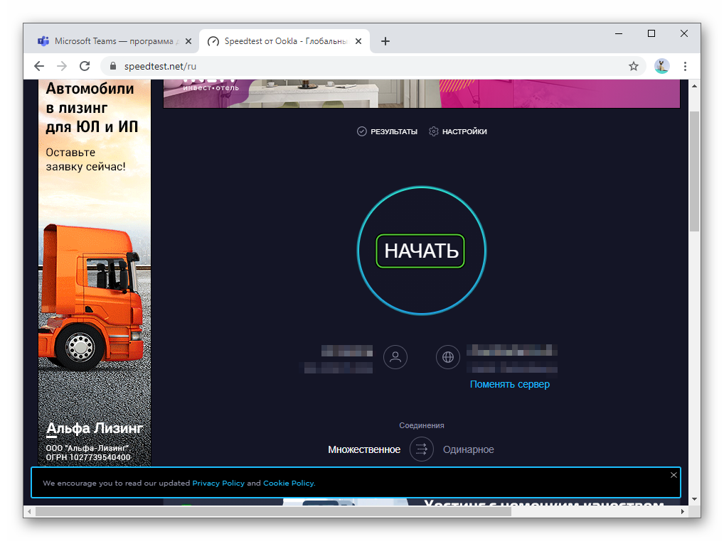Click the browser back arrow
The image size is (724, 541).
pos(39,66)
